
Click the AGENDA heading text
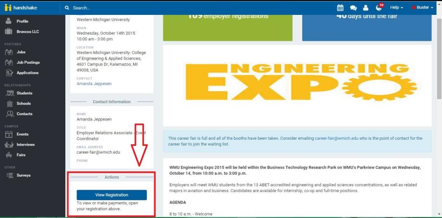click(x=178, y=203)
